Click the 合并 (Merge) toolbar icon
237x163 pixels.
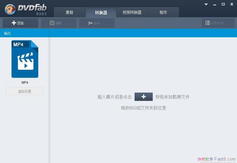(90, 23)
